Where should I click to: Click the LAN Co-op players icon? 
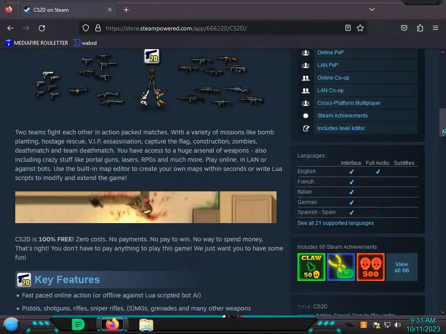click(x=305, y=90)
